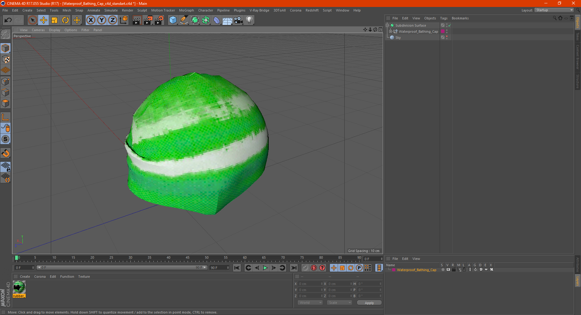
Task: Click Layers side tab
Action: tap(577, 281)
